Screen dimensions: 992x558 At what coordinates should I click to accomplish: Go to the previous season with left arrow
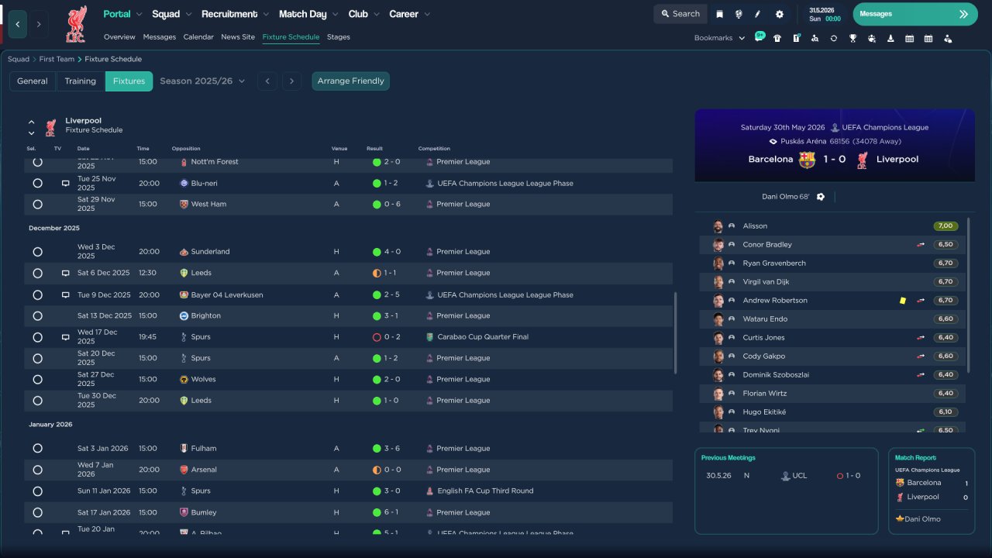[267, 81]
